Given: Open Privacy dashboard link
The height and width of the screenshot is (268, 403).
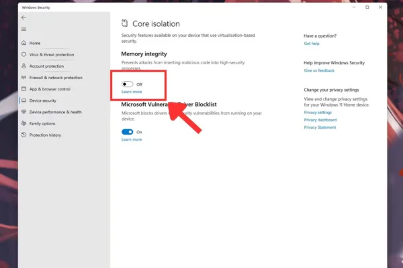Looking at the screenshot, I should 320,120.
